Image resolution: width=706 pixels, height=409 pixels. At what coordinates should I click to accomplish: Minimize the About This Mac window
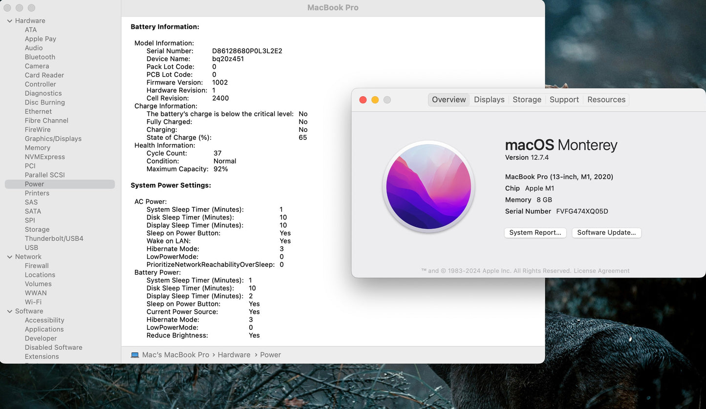375,100
